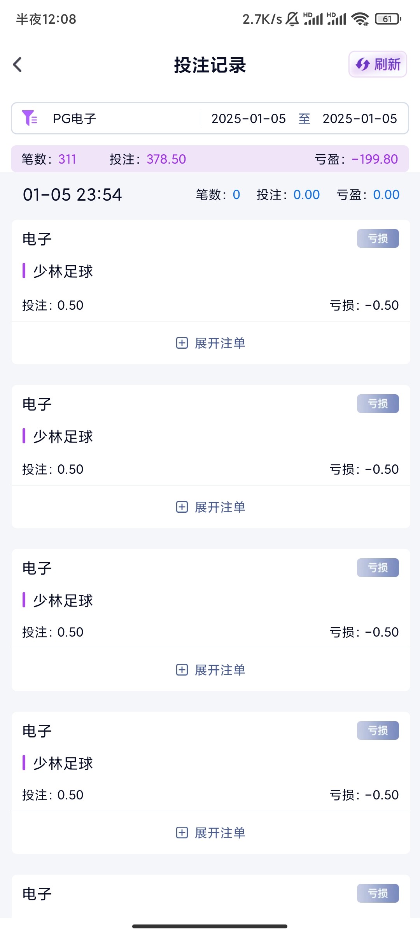Click the refresh lightning icon

click(x=363, y=64)
